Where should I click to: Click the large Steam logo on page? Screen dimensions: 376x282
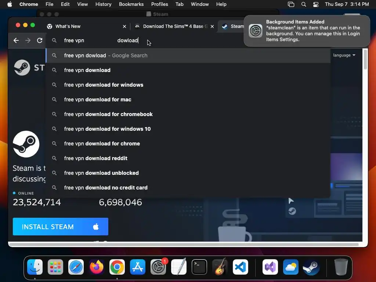pos(26,144)
